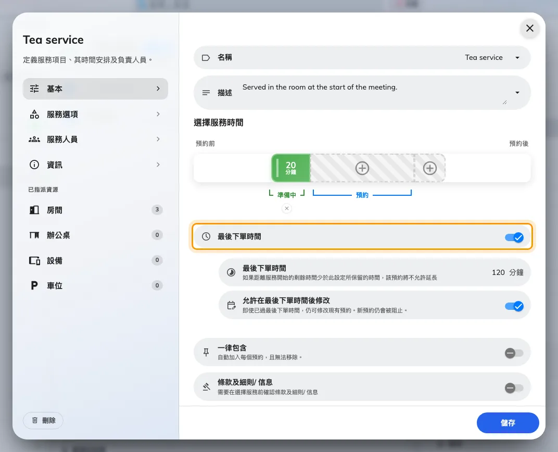
Task: Close the Tea service dialog
Action: [x=530, y=28]
